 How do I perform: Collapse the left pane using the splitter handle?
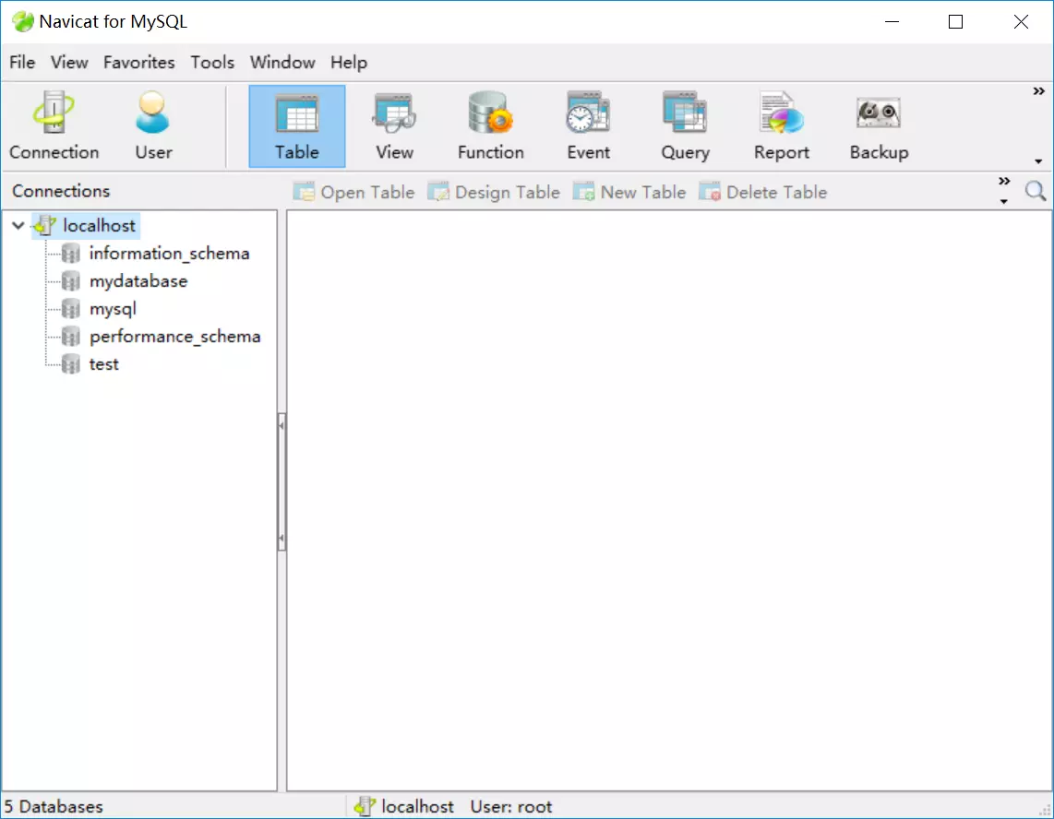(281, 481)
